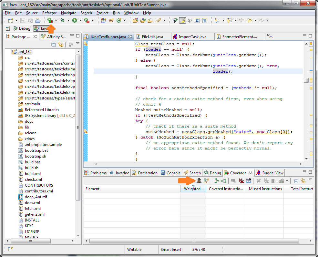Click the red X remove-session icon in Coverage view
318x257 pixels.
pos(241,181)
